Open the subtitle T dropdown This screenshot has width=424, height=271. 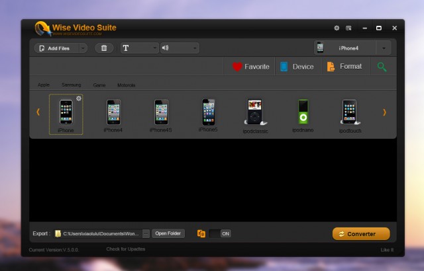click(x=140, y=48)
